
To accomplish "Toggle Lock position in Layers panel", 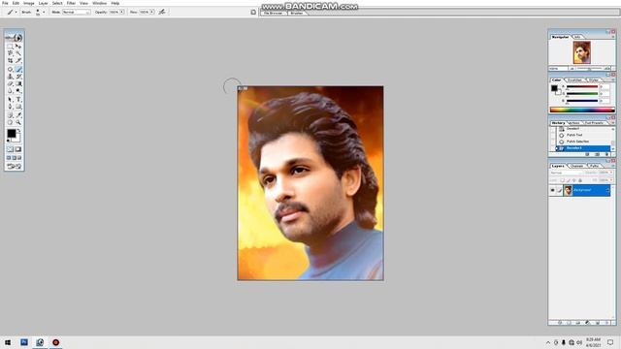I will tap(573, 180).
